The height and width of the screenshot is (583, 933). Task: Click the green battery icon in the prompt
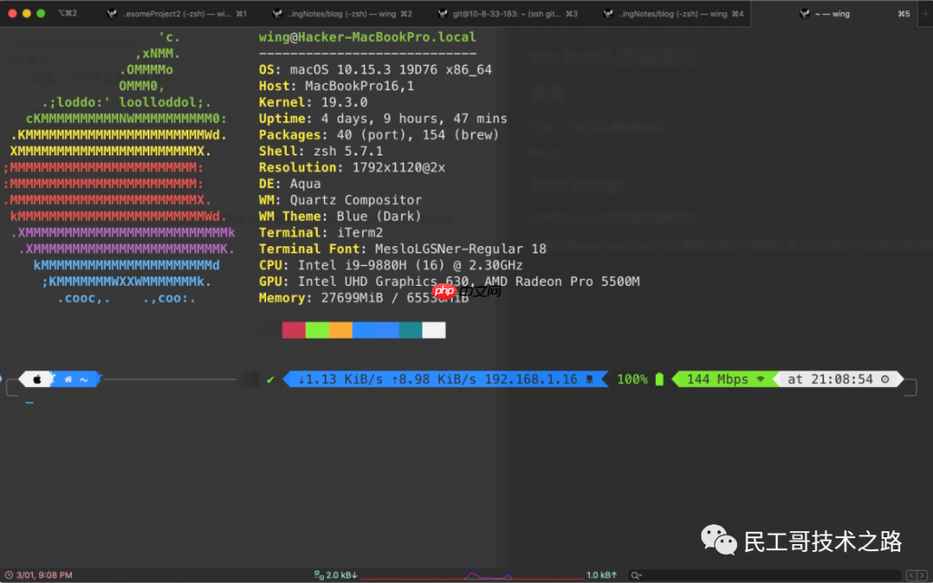[659, 379]
